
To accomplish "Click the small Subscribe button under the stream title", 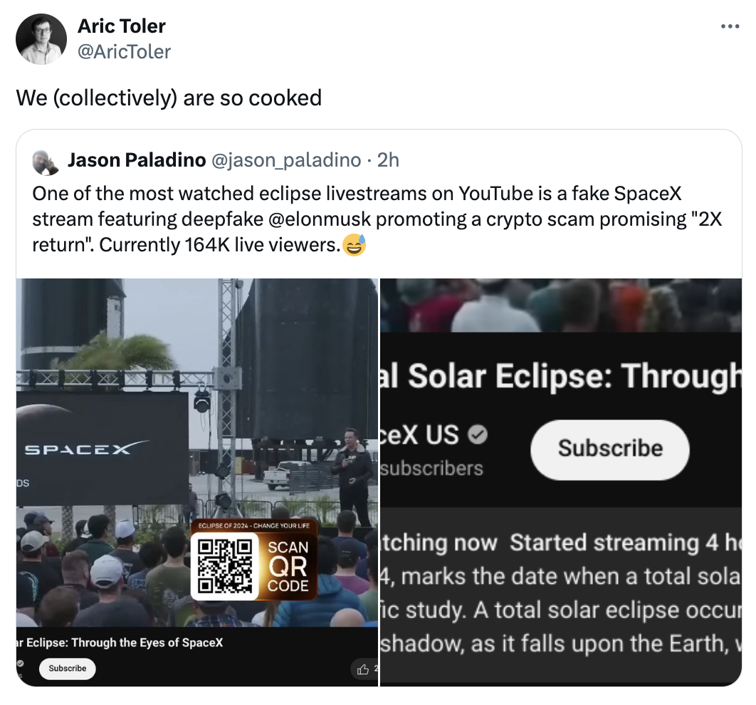I will click(66, 668).
